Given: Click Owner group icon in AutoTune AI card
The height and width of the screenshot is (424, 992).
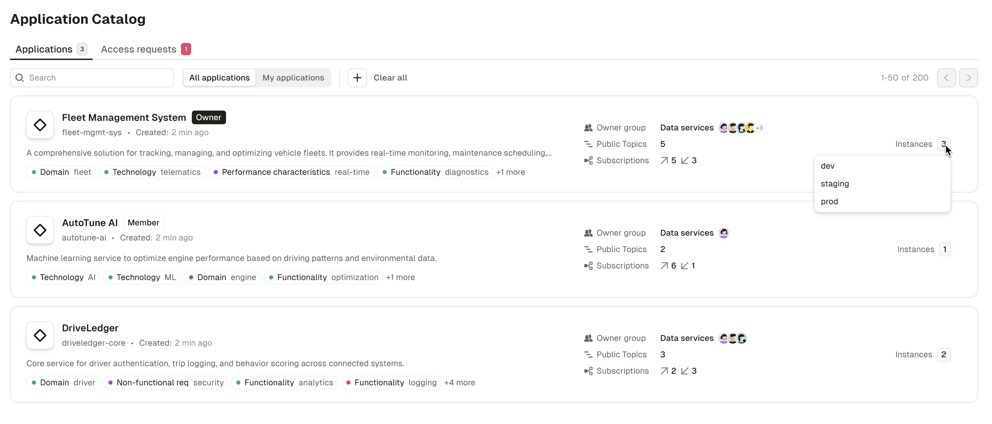Looking at the screenshot, I should [x=588, y=233].
